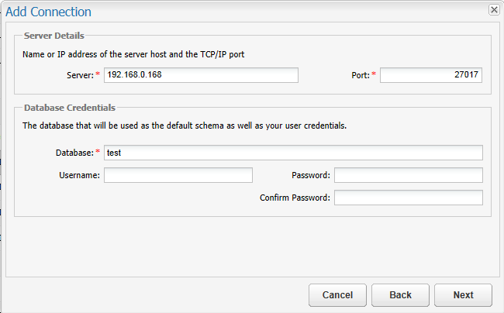Screen dimensions: 504x313
Task: Click the Server address input field
Action: 201,75
